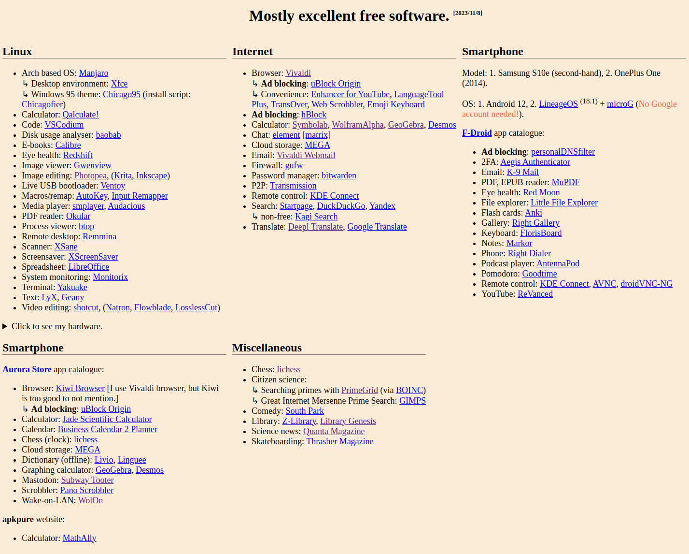Open the Ventoy bootloader link

point(113,186)
